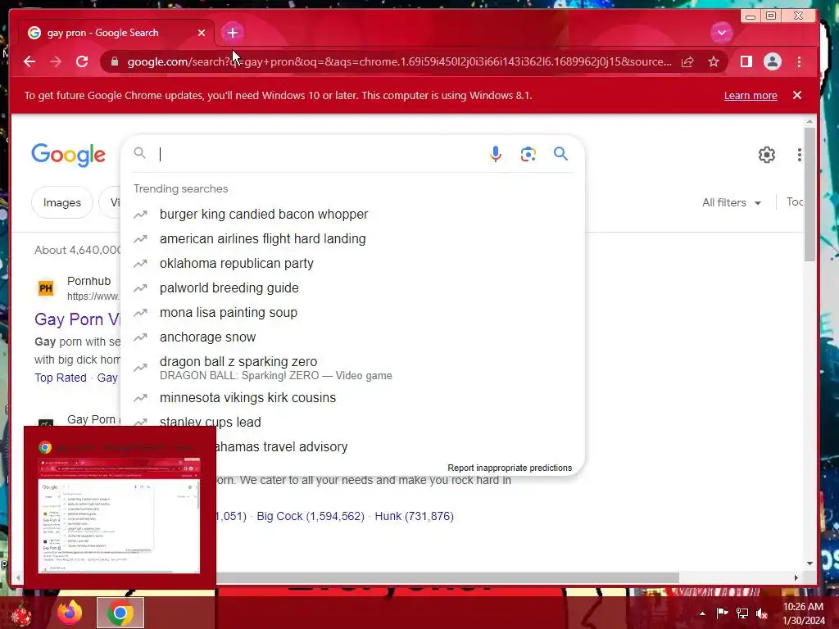The height and width of the screenshot is (629, 839).
Task: Open Google Search tab
Action: click(x=116, y=33)
